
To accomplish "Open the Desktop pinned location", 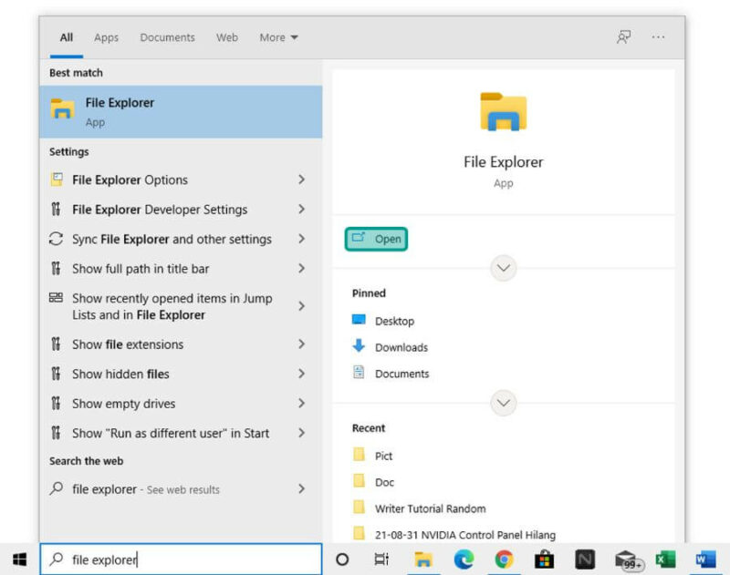I will pos(394,321).
